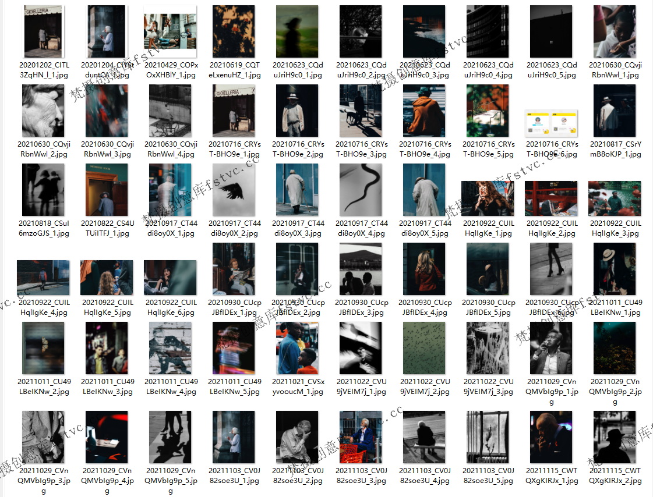Click thumbnail 20210922_CUILHqlIgKe_4.jpg

click(x=43, y=278)
